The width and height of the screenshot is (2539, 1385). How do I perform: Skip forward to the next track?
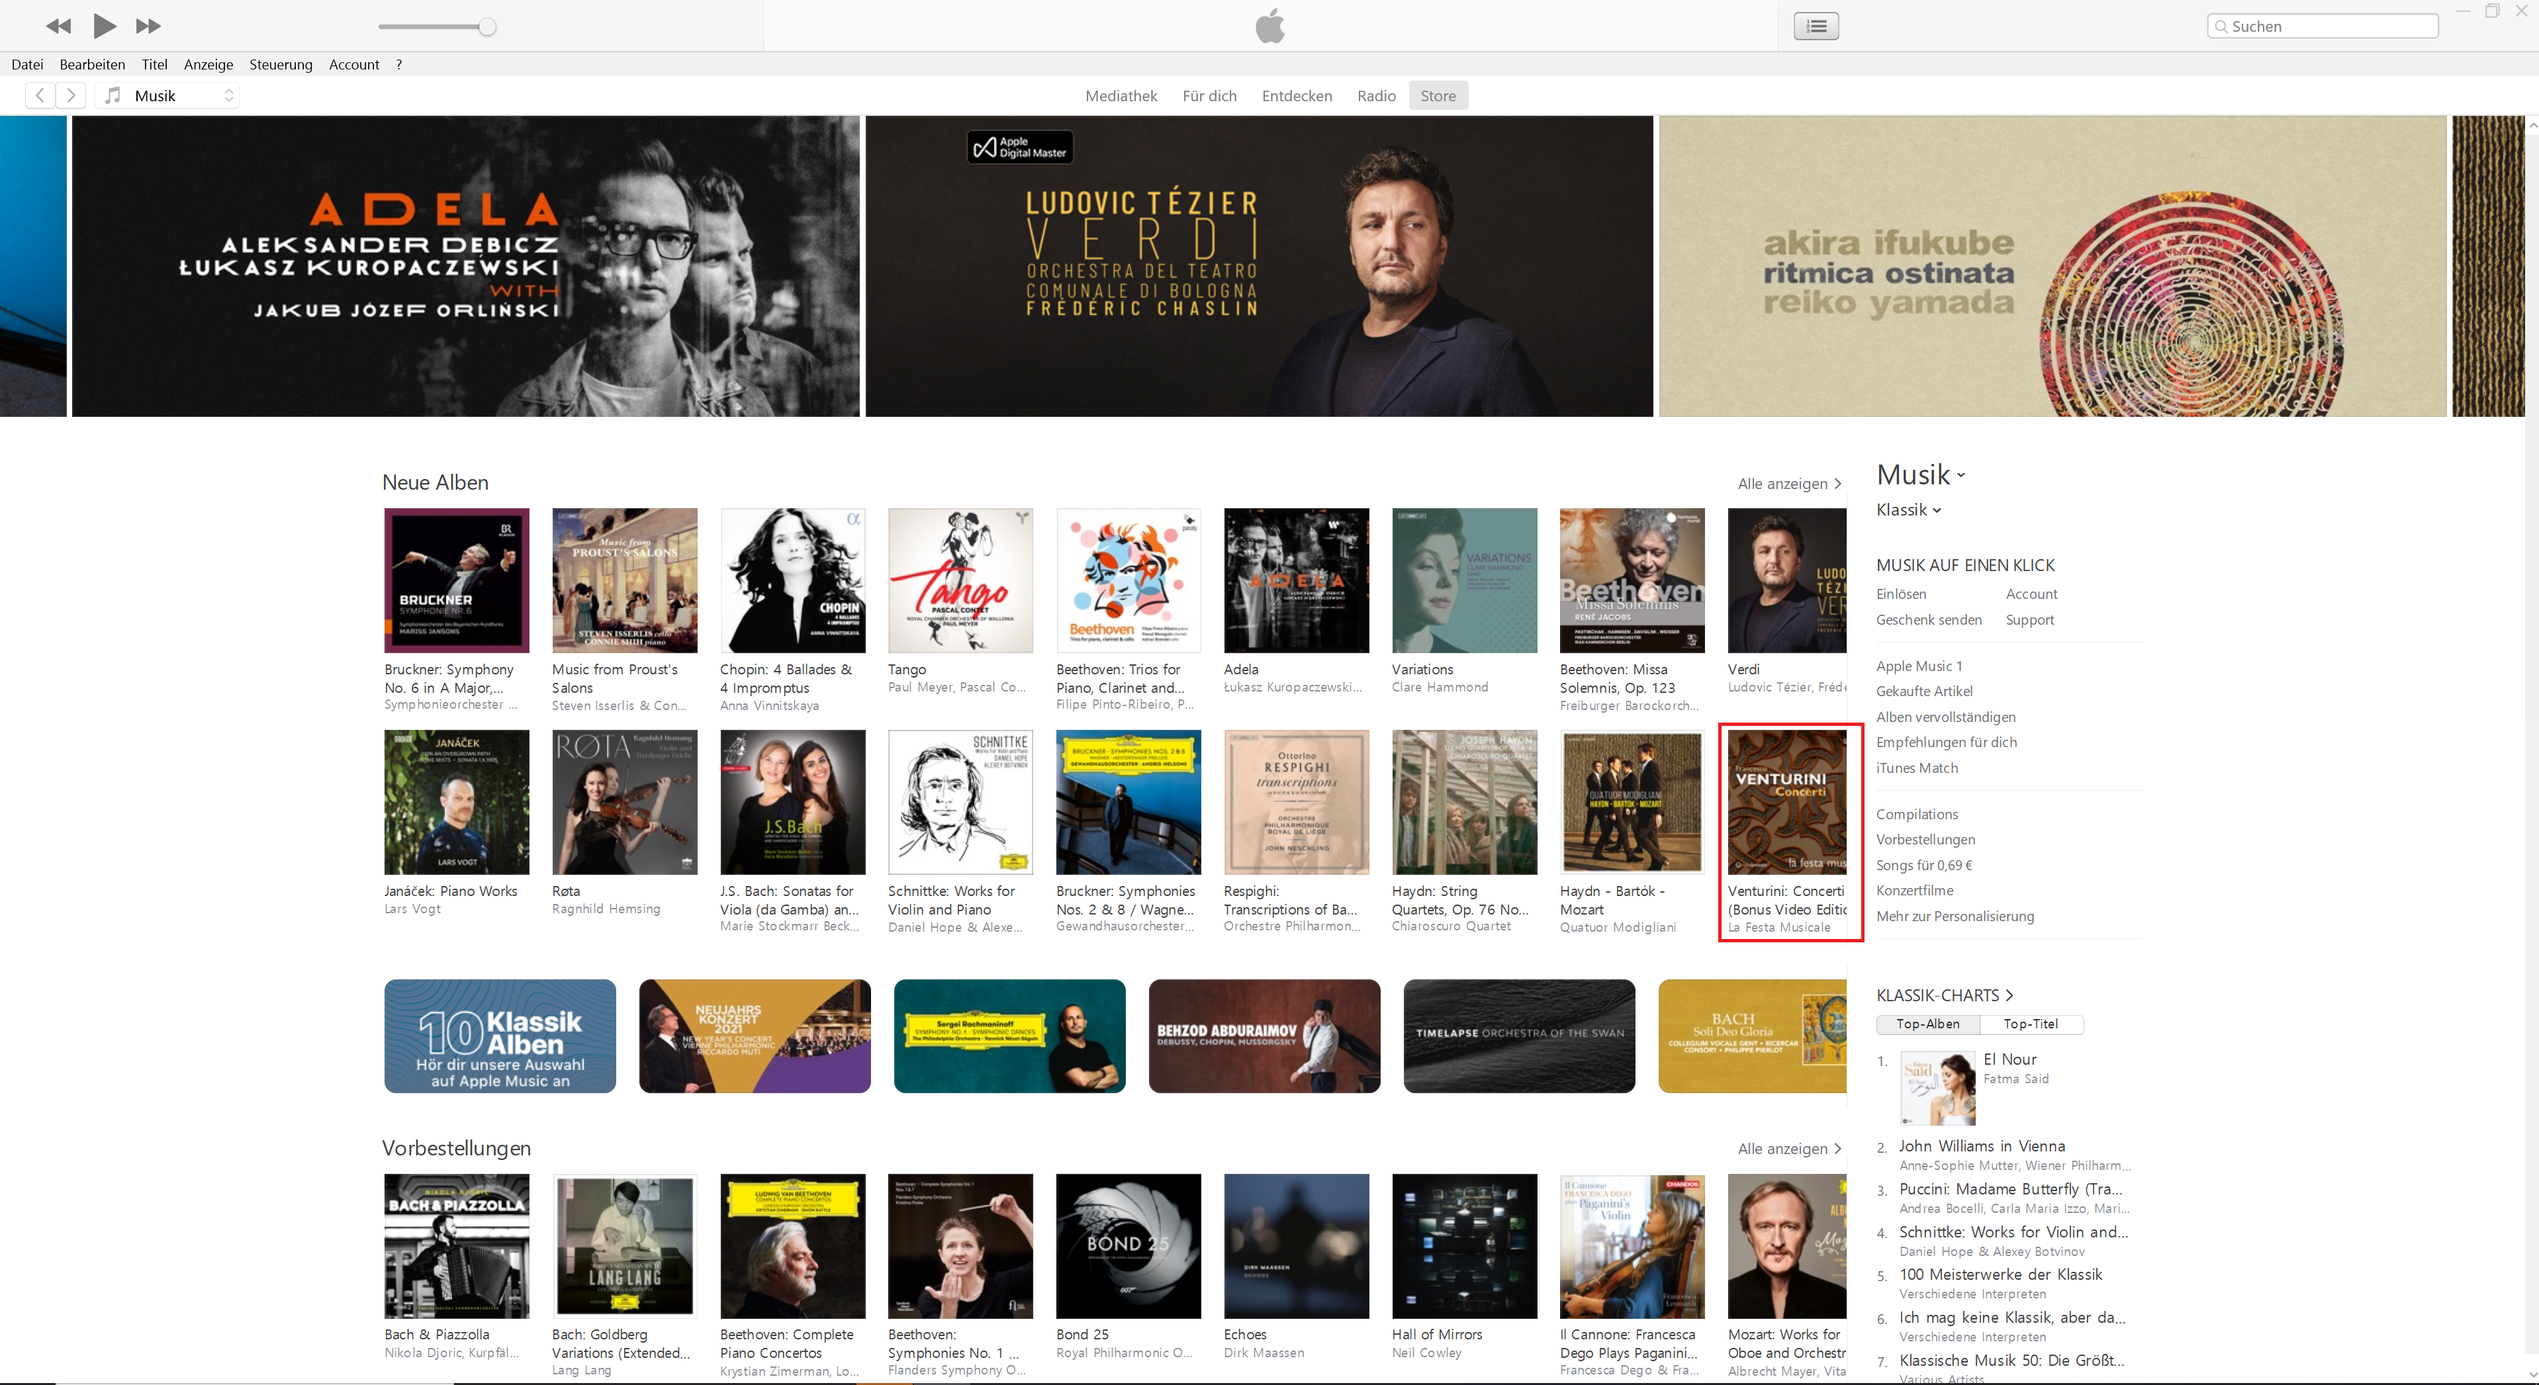[x=149, y=26]
